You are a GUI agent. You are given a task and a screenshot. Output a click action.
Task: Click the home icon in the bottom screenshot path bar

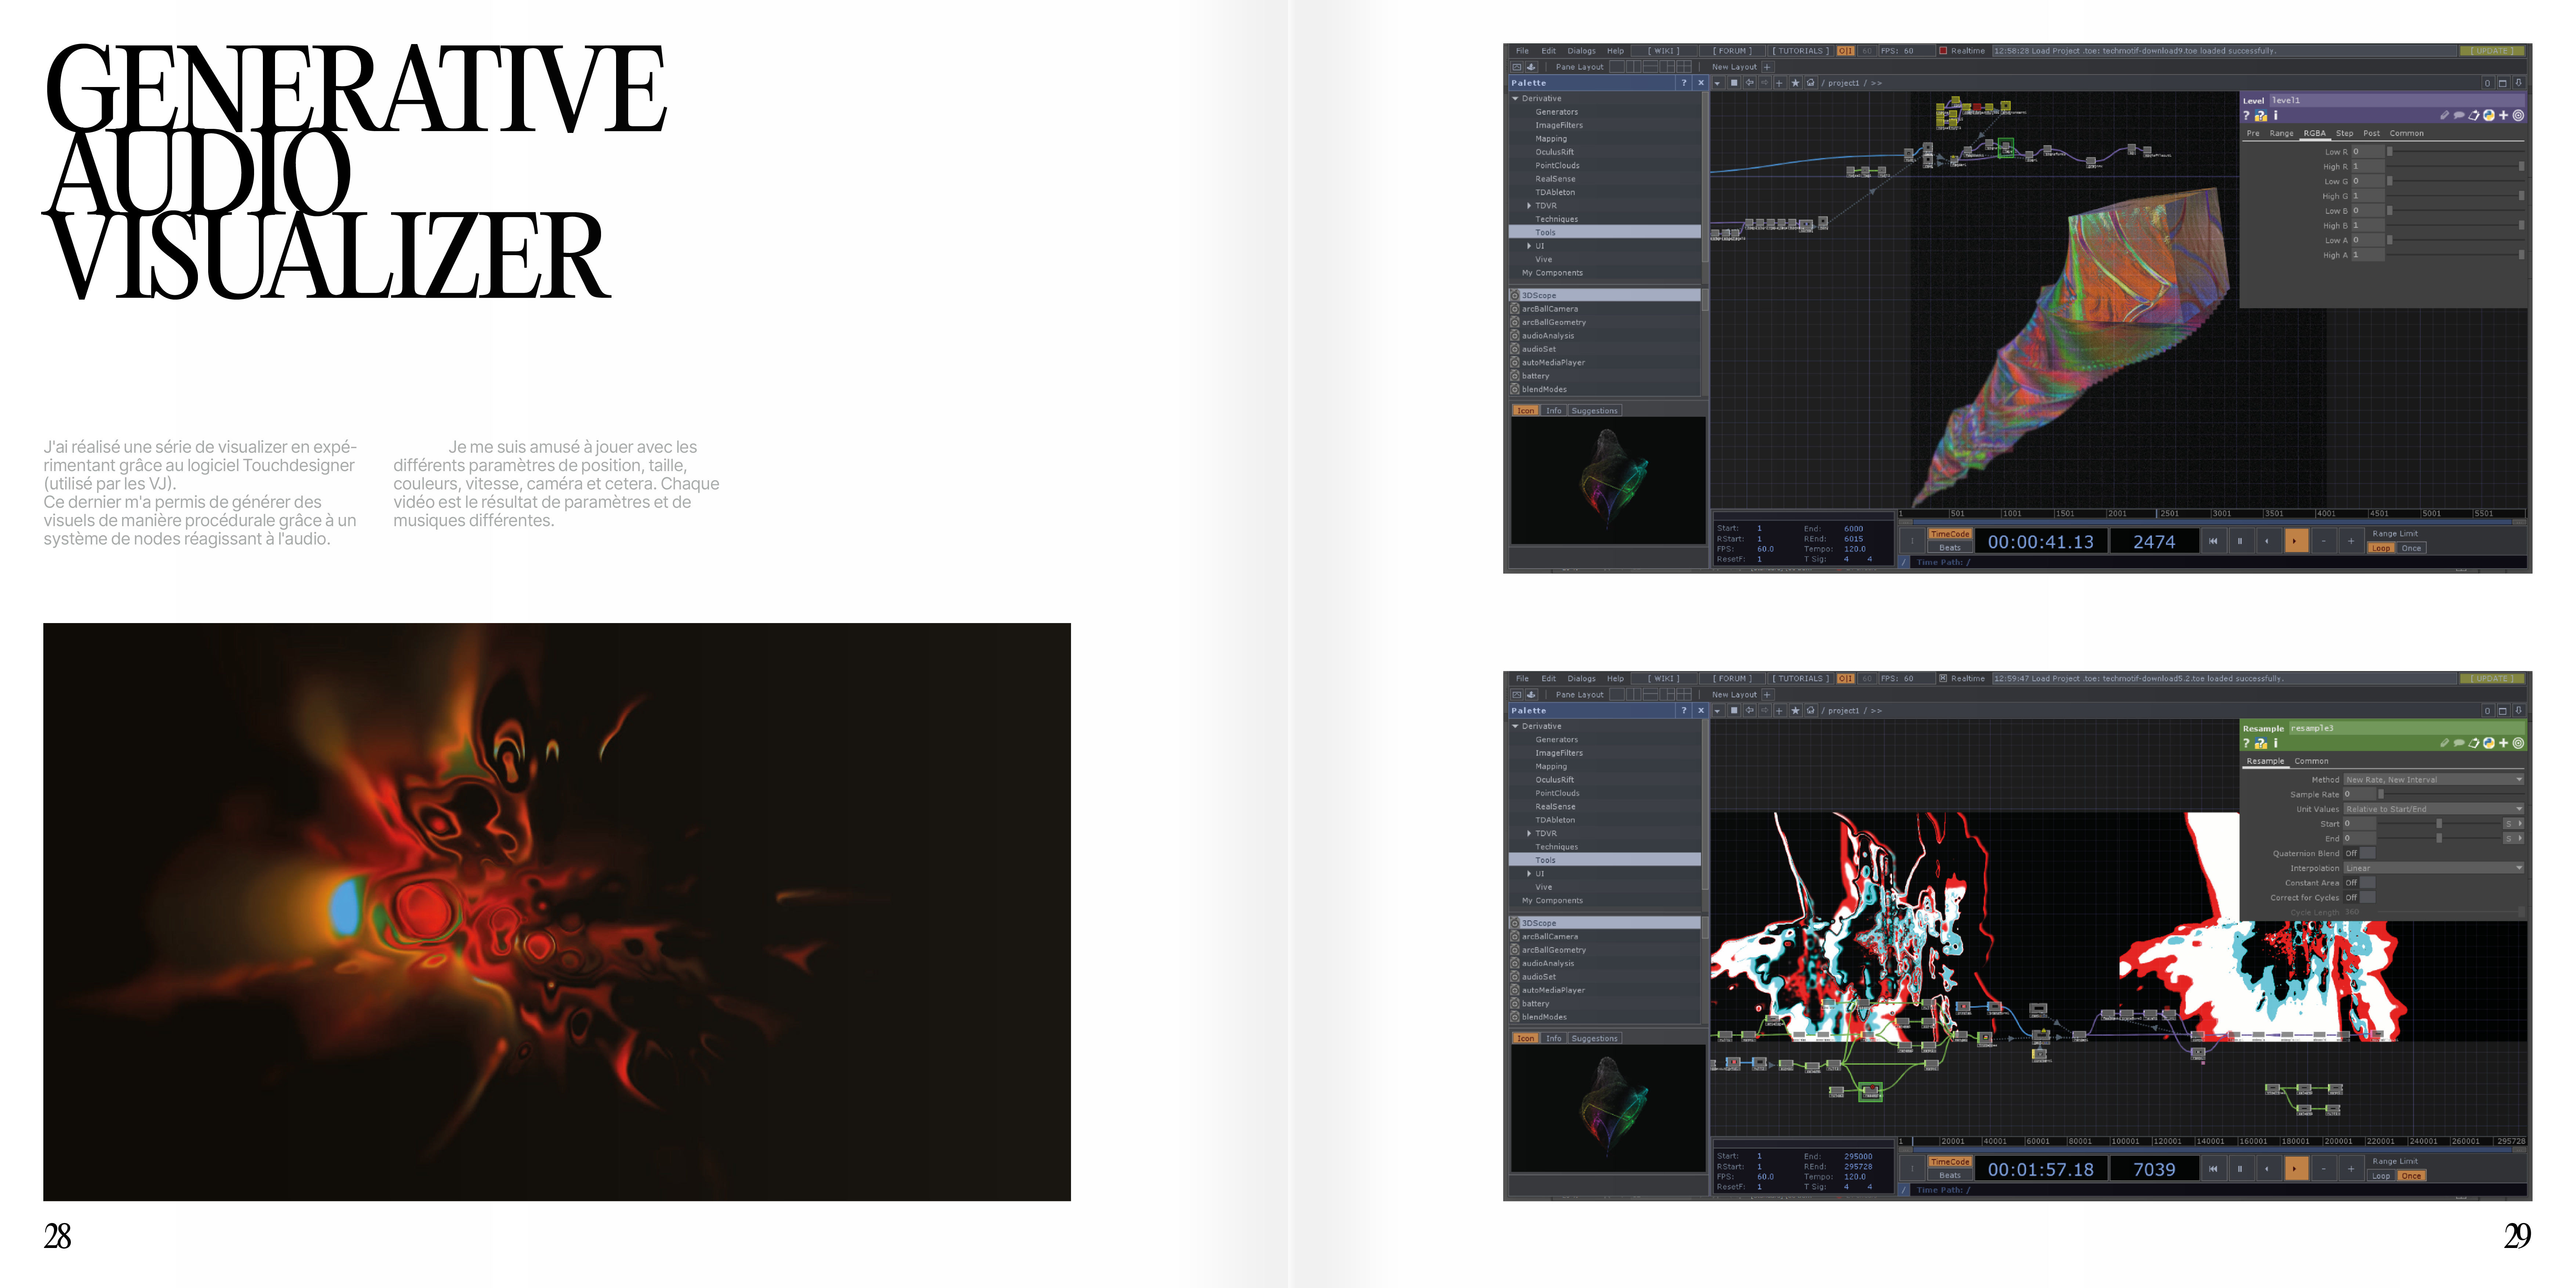point(1810,711)
